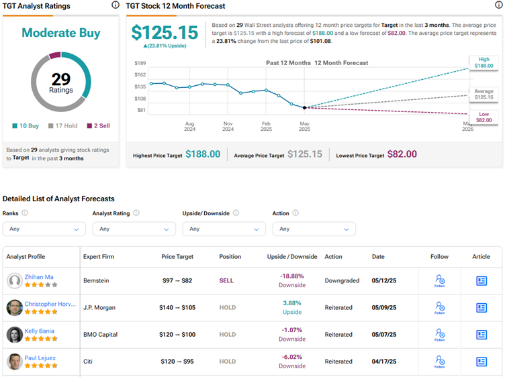Click the Upside / Downside column header

pos(292,257)
